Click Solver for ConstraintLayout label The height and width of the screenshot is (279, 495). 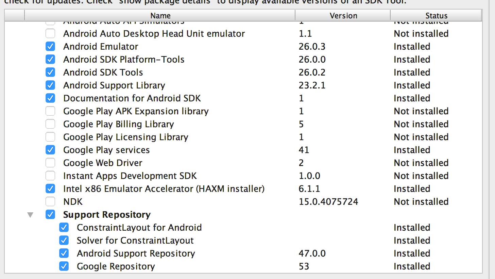(135, 241)
